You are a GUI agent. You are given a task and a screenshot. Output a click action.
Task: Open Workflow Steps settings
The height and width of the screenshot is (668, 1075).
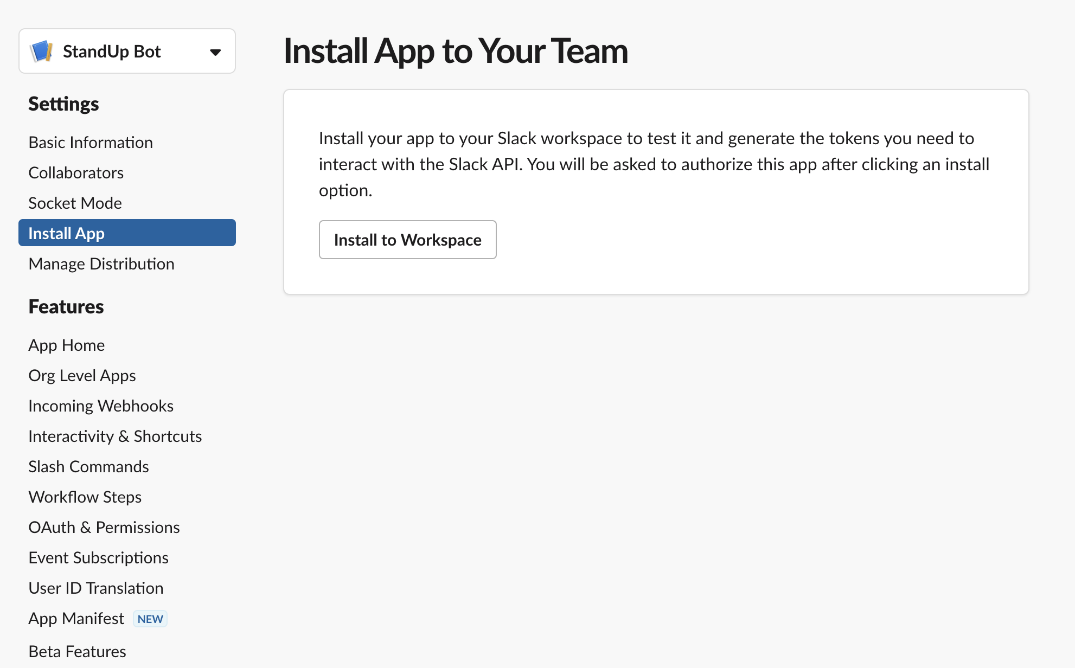(x=85, y=497)
